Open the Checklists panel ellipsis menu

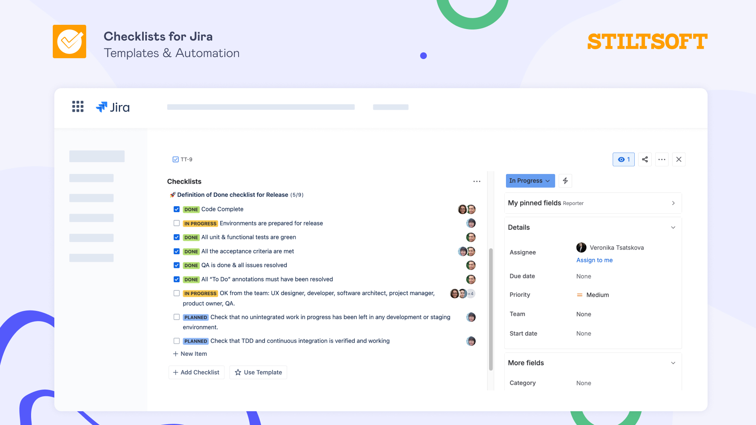pos(477,181)
